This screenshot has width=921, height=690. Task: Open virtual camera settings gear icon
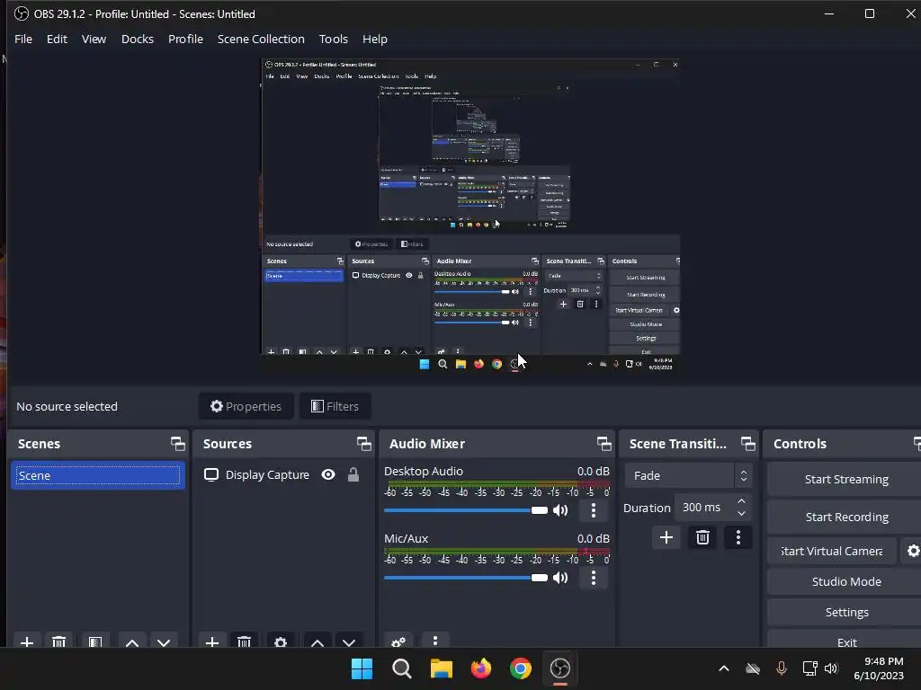(912, 551)
